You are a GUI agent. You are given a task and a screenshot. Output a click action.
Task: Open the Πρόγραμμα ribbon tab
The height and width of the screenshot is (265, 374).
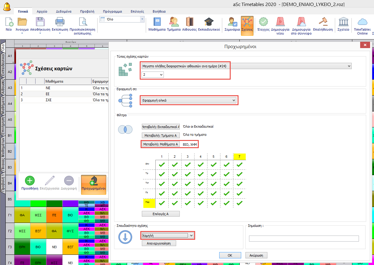tap(112, 11)
